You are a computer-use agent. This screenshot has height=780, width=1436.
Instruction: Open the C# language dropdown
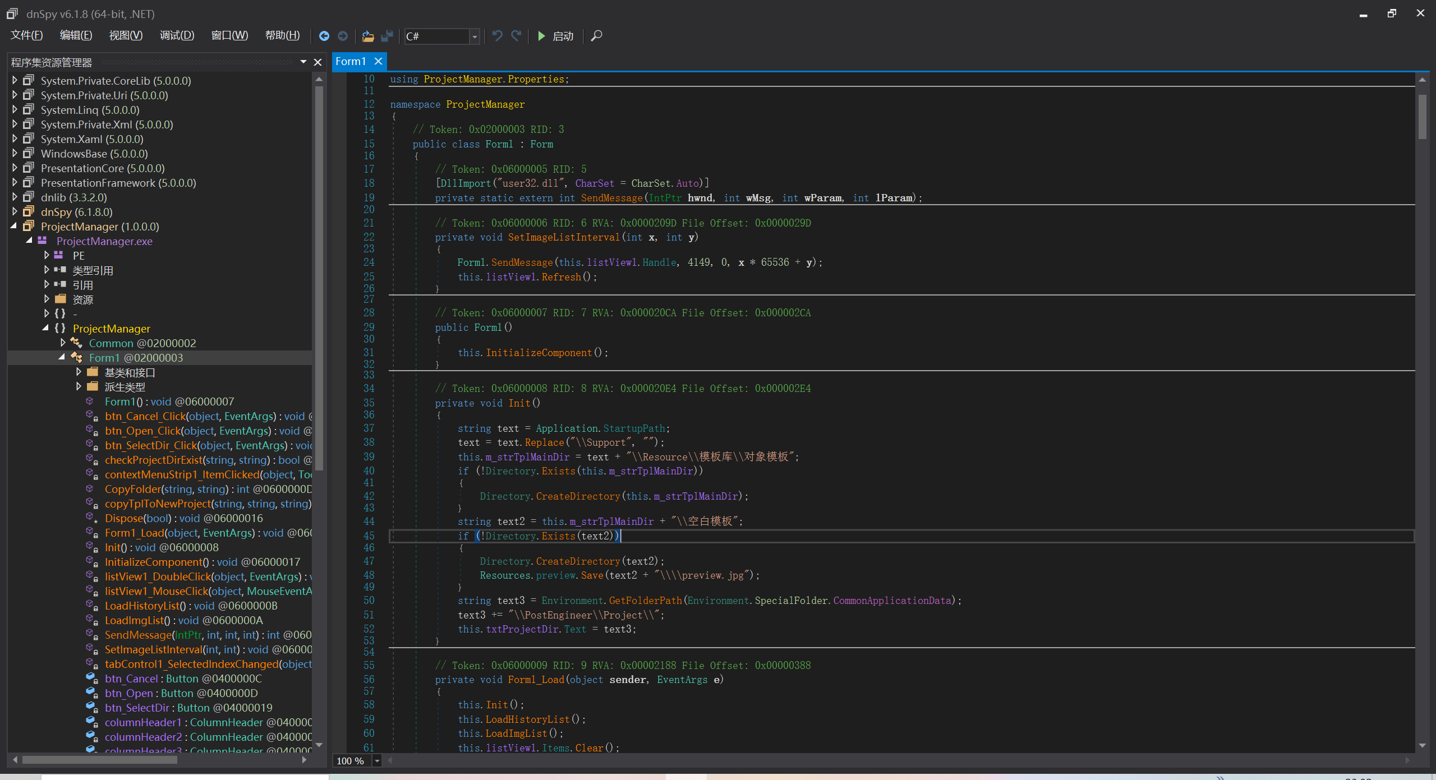(475, 36)
